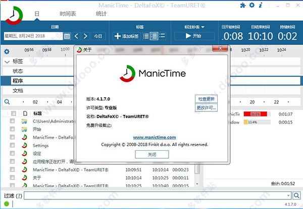The width and height of the screenshot is (303, 209).
Task: Check the Settings row checkbox
Action: [x=12, y=145]
